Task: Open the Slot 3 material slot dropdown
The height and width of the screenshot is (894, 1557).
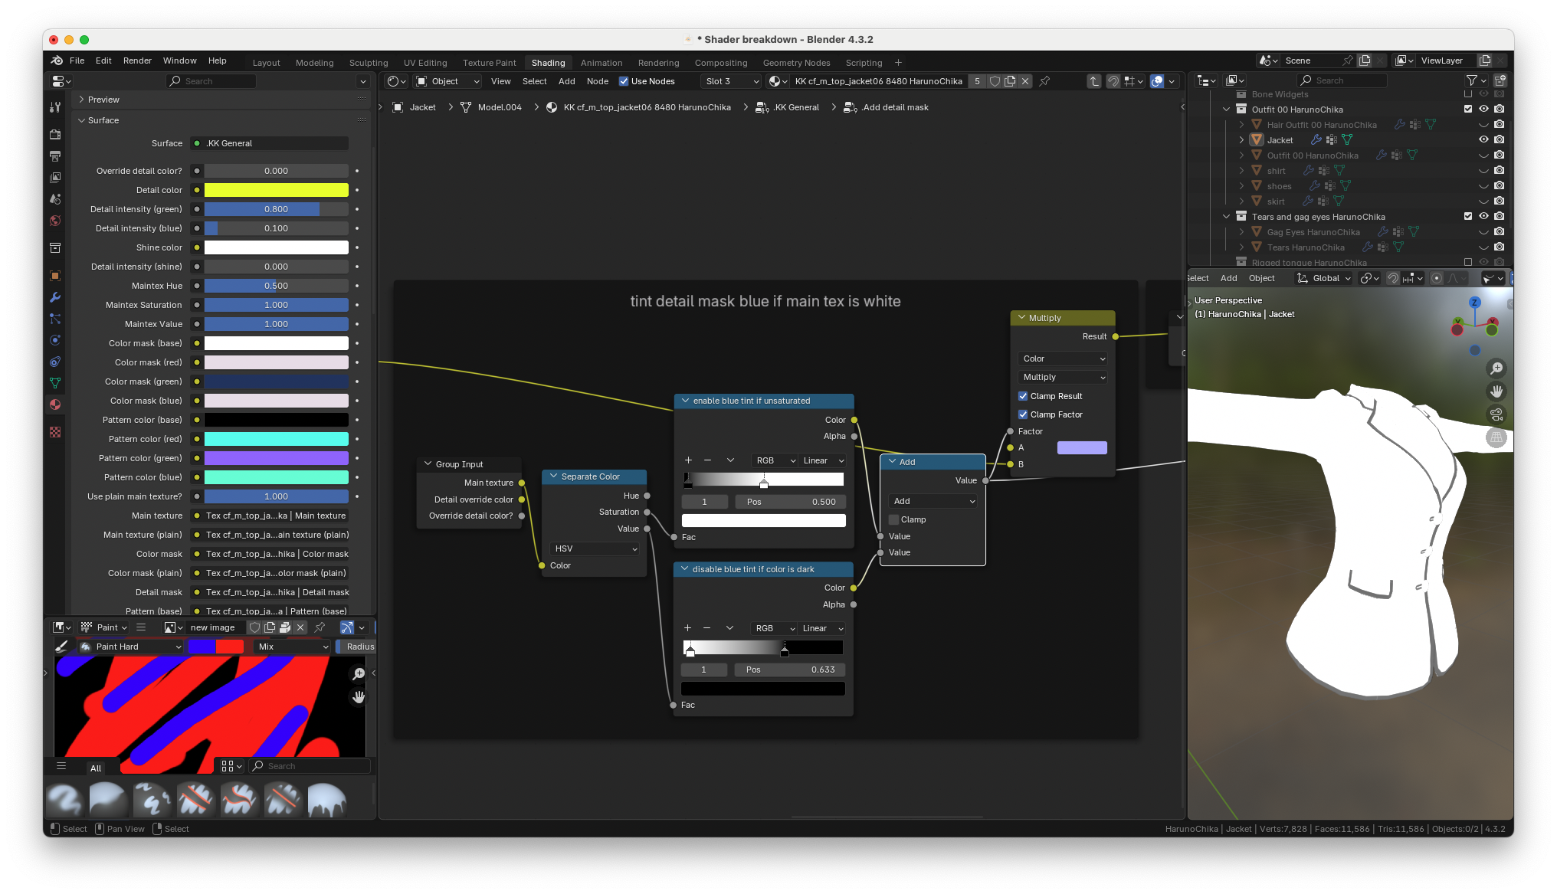Action: (731, 81)
